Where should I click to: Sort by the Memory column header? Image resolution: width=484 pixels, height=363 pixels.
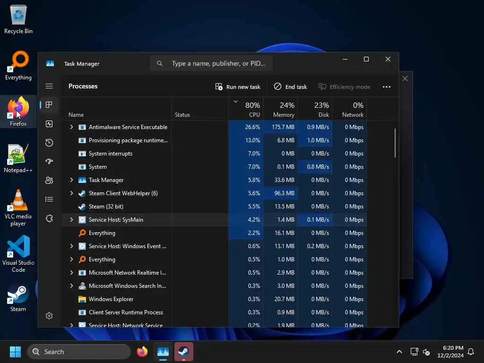point(280,109)
